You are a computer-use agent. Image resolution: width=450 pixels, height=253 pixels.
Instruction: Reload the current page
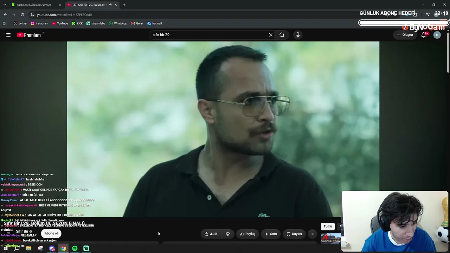(22, 15)
